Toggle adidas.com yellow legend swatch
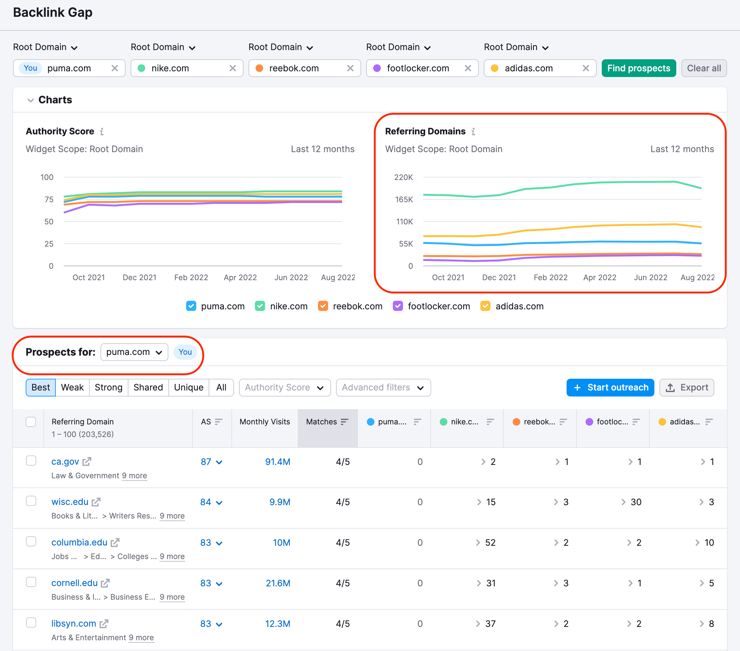 [x=485, y=306]
